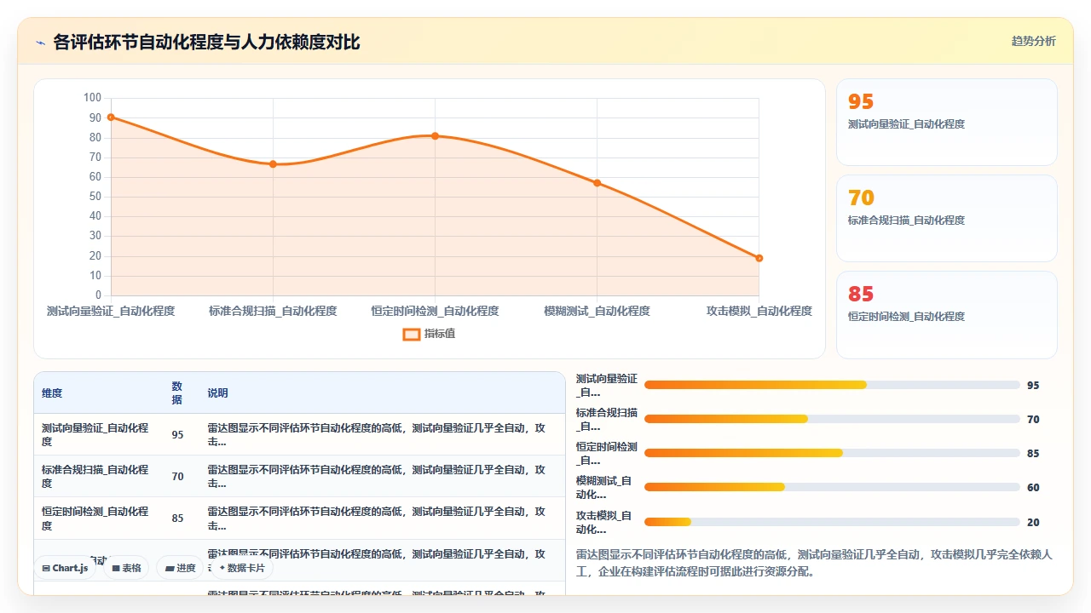Click the x-axis label 模糊测试_自动化程度
1091x613 pixels.
pyautogui.click(x=597, y=311)
